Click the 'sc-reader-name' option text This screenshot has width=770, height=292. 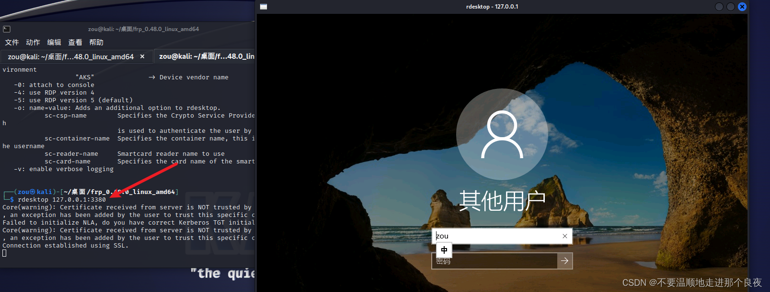[x=71, y=154]
